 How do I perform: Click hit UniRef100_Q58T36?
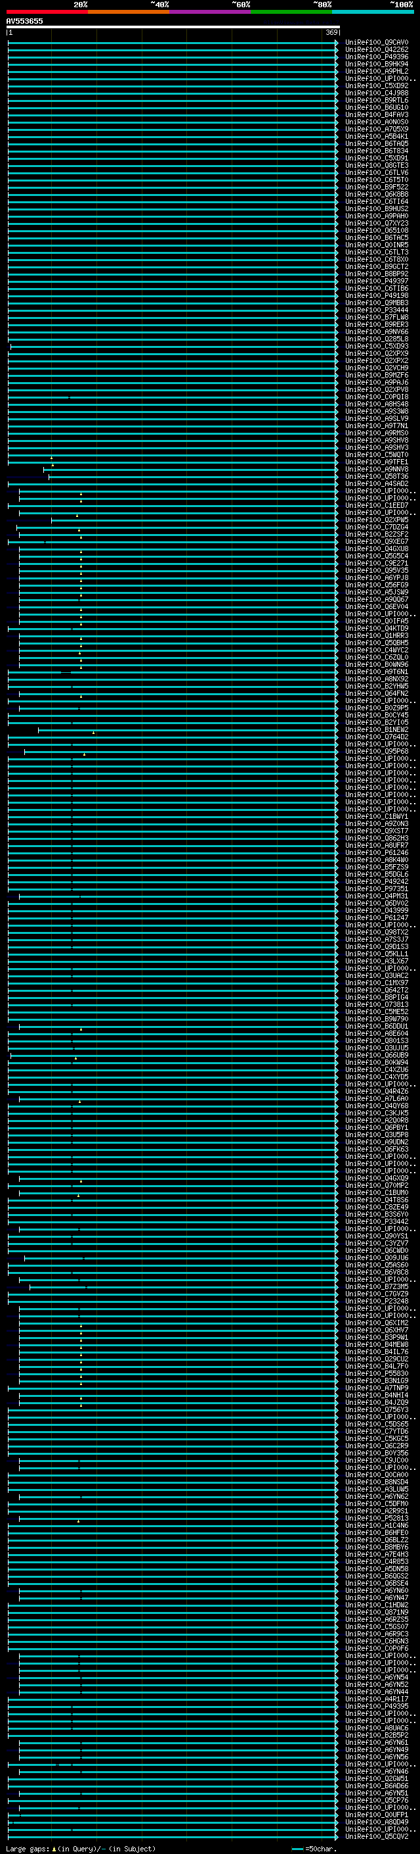tap(377, 476)
